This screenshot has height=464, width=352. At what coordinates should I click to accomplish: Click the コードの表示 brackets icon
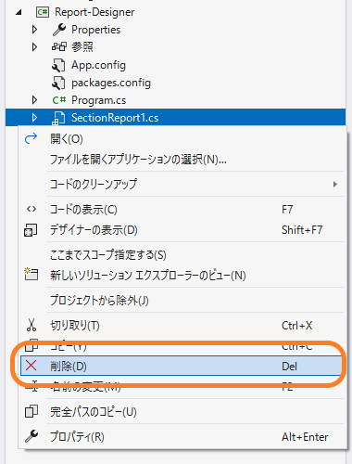coord(31,210)
